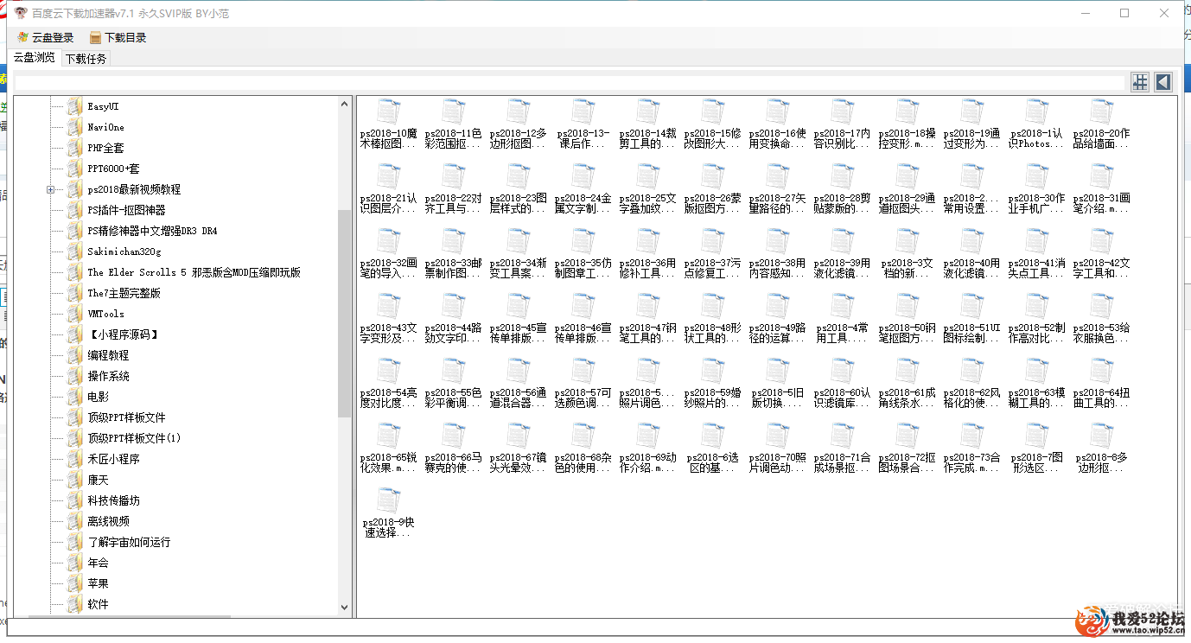
Task: Select file ps2018-10魔术棒抠图
Action: click(389, 124)
